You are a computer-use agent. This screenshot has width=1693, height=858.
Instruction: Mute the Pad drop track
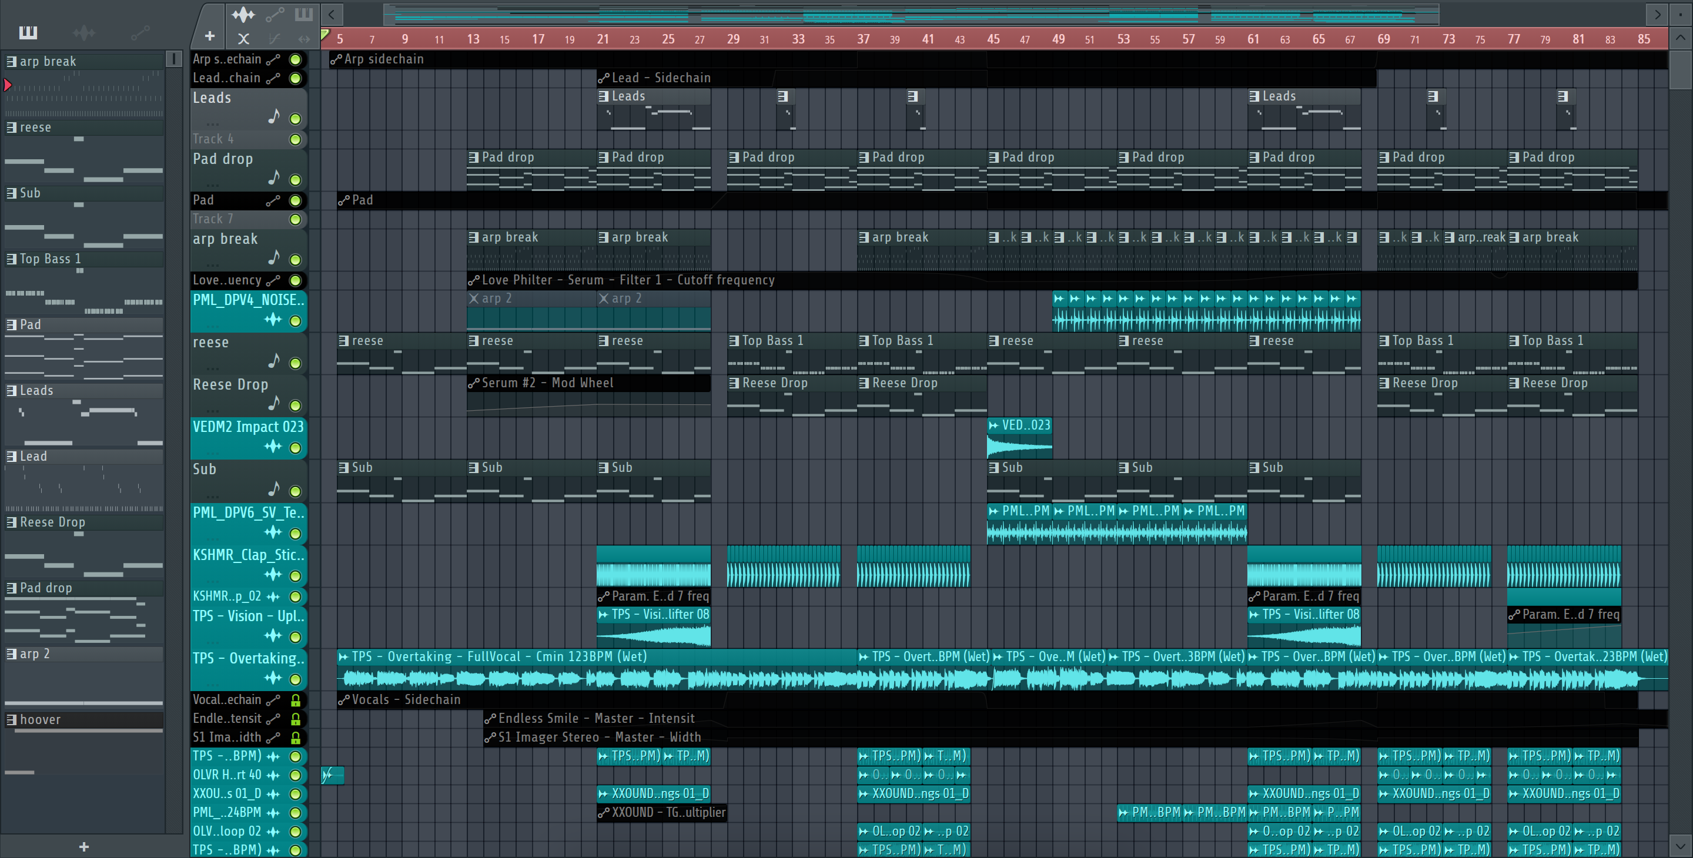tap(296, 180)
